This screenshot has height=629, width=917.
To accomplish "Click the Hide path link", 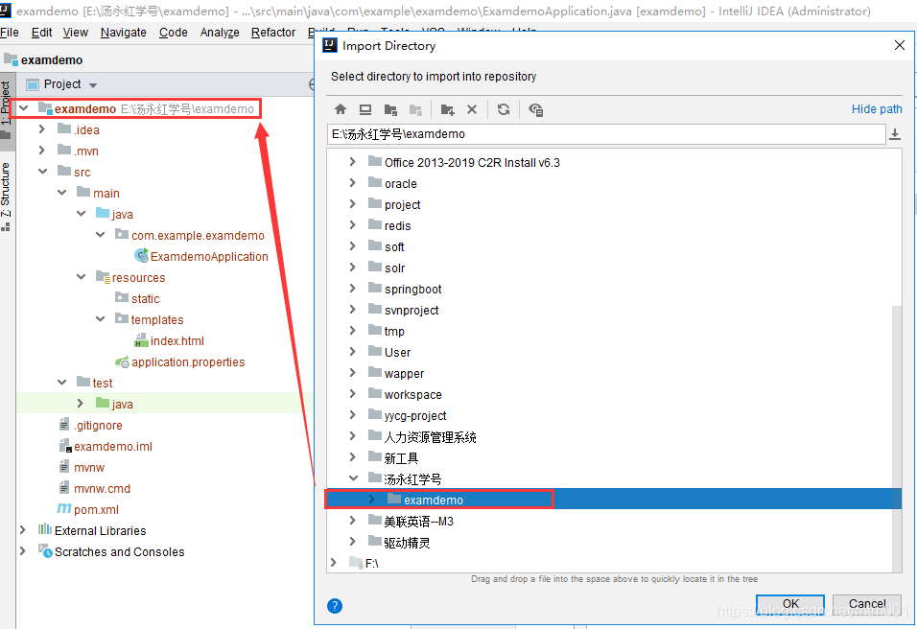I will 876,108.
